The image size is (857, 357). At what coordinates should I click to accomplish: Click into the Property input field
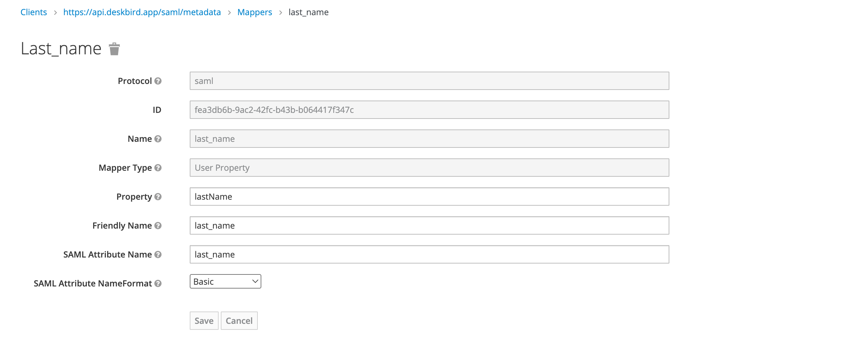tap(429, 196)
